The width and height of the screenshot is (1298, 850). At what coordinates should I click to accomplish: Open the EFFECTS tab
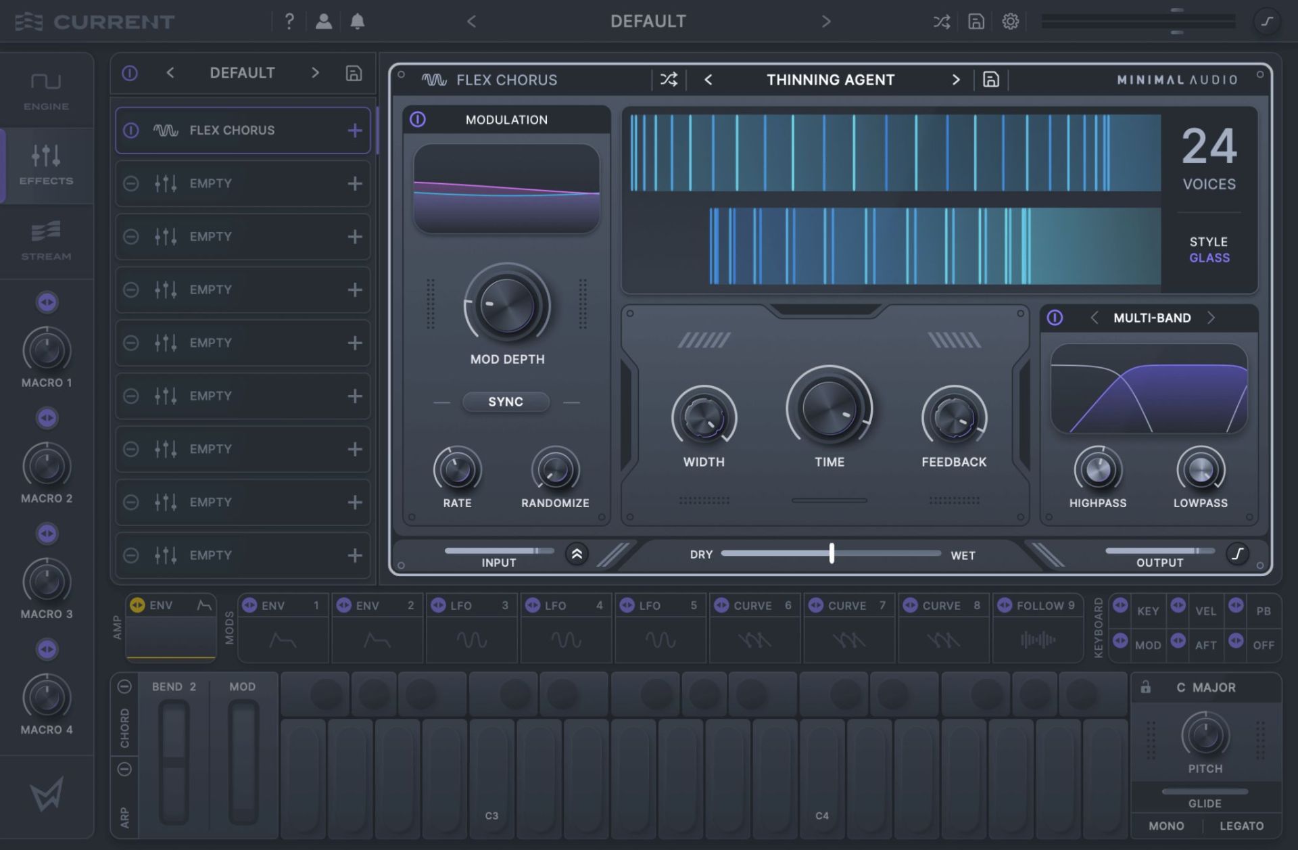tap(46, 166)
